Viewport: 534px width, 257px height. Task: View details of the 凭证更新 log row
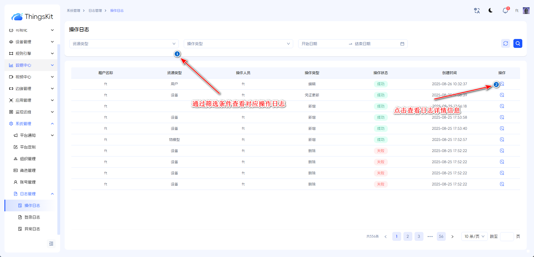(x=502, y=95)
